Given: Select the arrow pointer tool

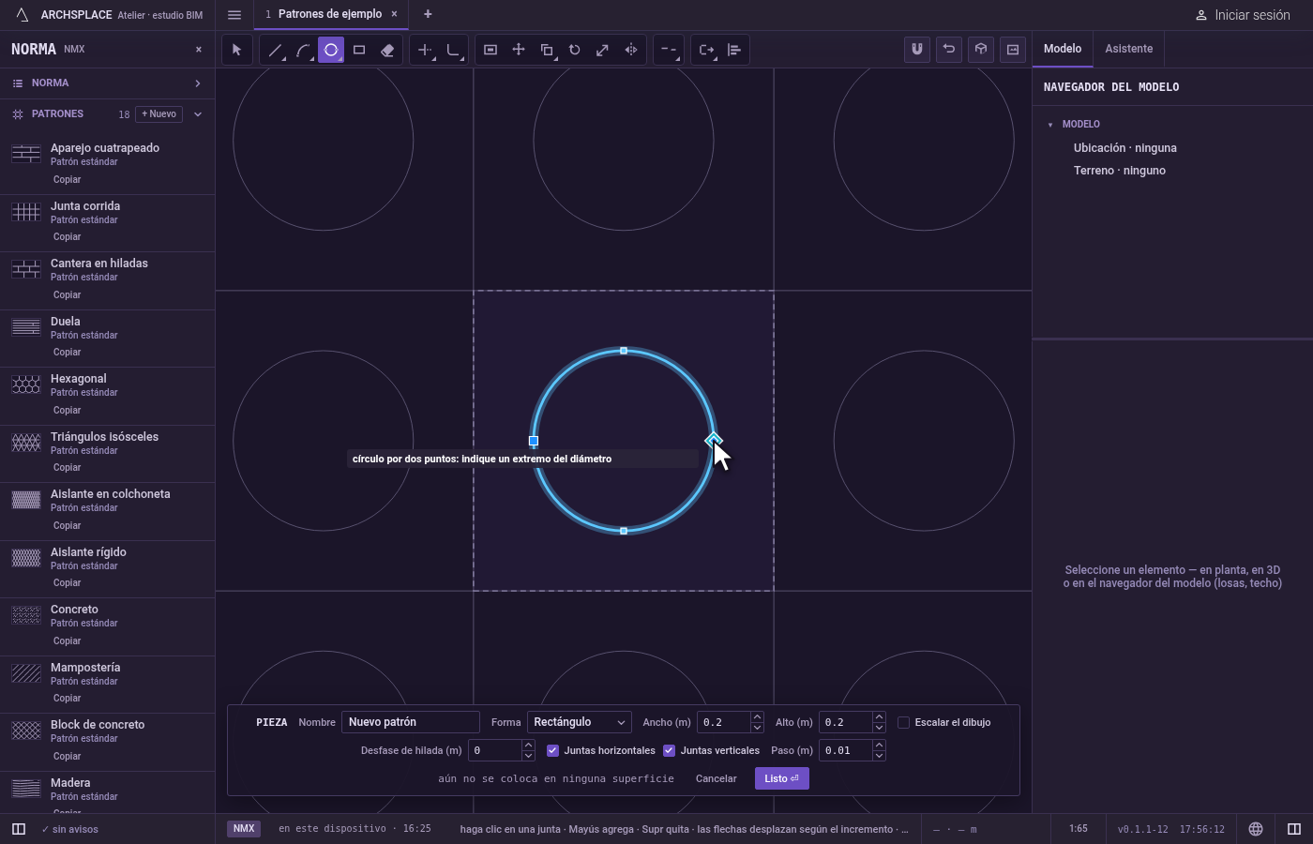Looking at the screenshot, I should [236, 50].
